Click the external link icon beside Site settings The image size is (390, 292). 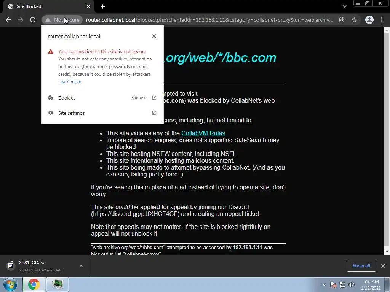[x=154, y=113]
